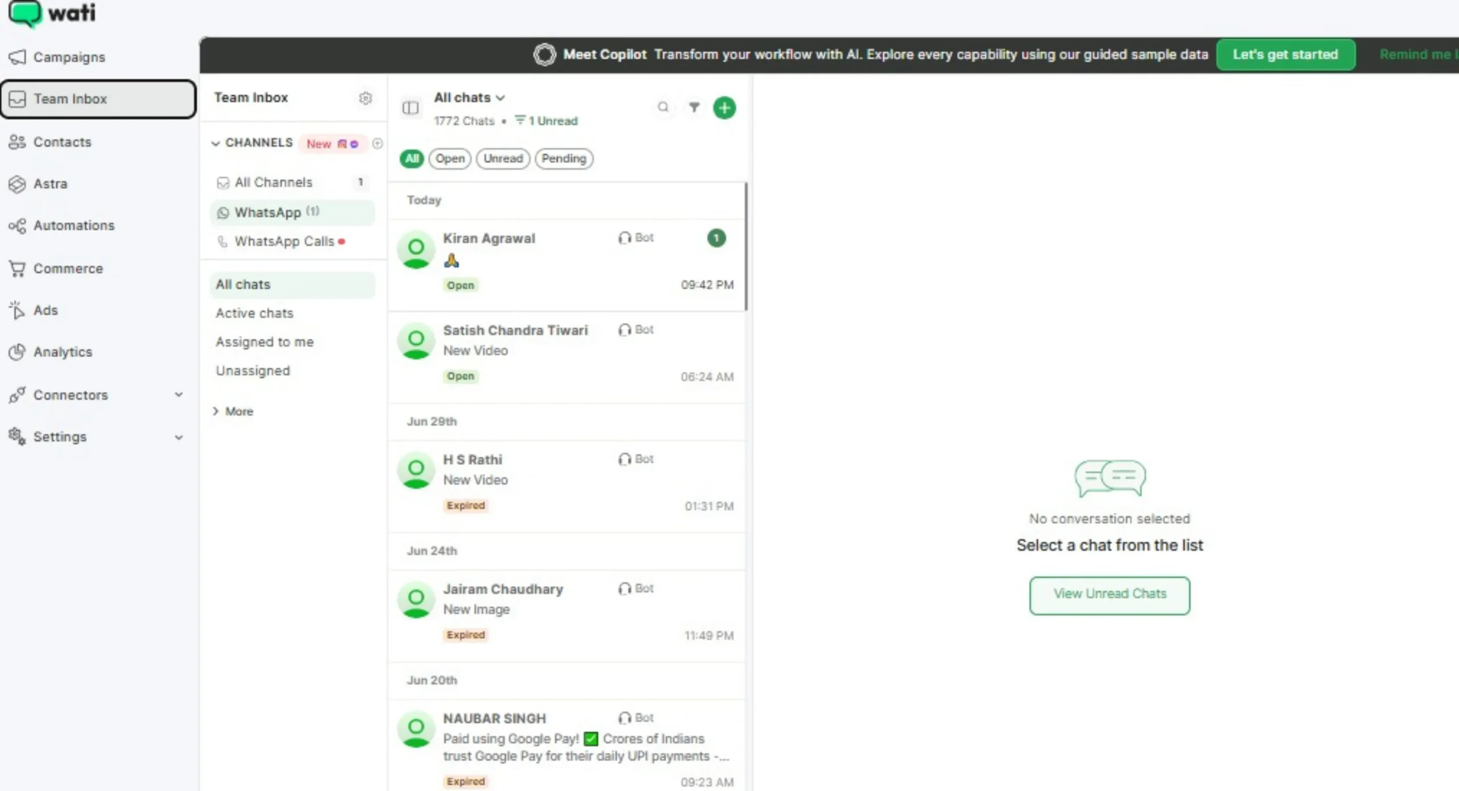Open Satish Chandra Tiwari chat
1459x791 pixels.
click(x=567, y=357)
